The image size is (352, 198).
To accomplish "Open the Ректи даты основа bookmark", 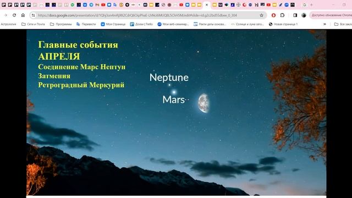I will click(x=210, y=24).
